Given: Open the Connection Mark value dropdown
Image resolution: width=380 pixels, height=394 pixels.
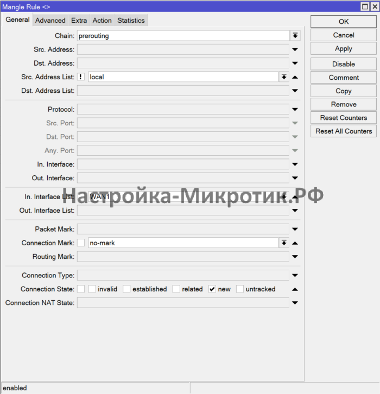Looking at the screenshot, I should (x=284, y=243).
